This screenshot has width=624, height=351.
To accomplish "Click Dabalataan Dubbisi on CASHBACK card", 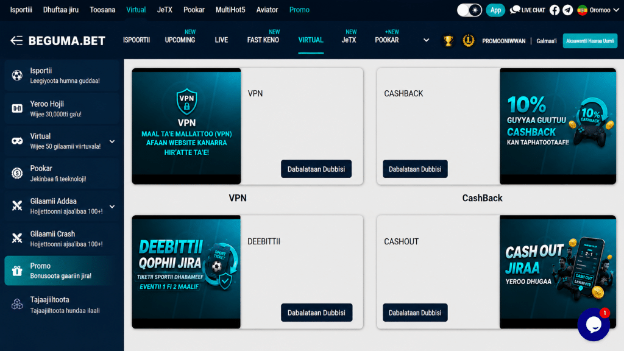I will click(x=415, y=169).
